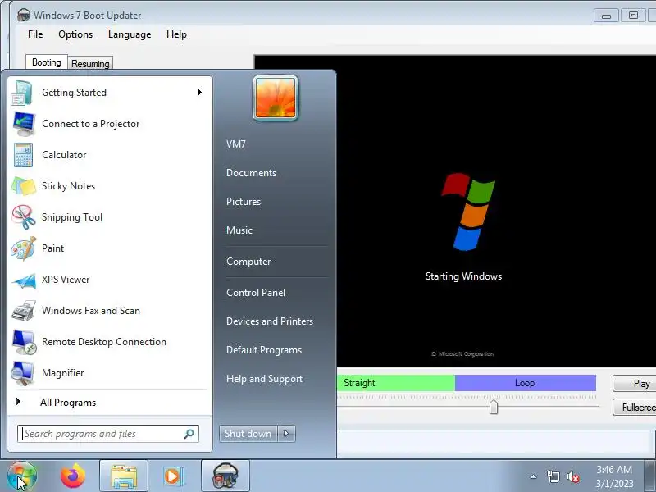The width and height of the screenshot is (656, 492).
Task: Open the File menu
Action: click(35, 34)
